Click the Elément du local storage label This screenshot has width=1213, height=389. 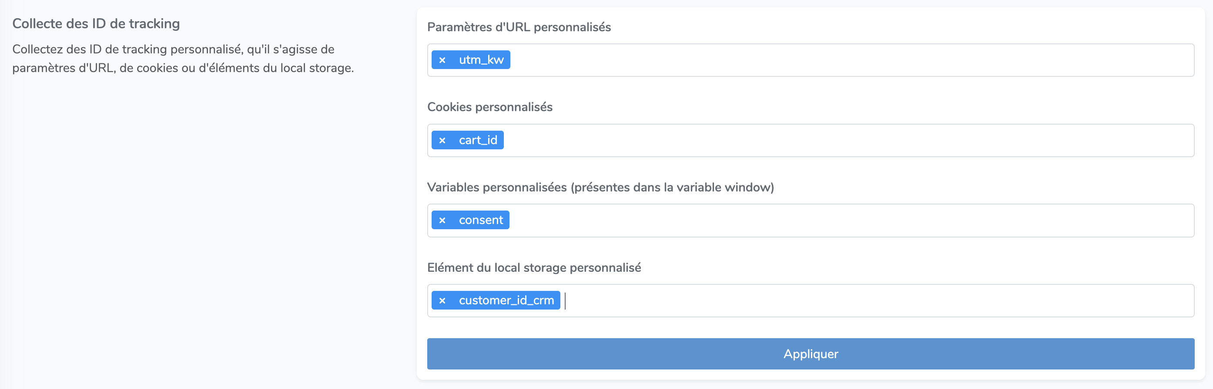[x=533, y=268]
